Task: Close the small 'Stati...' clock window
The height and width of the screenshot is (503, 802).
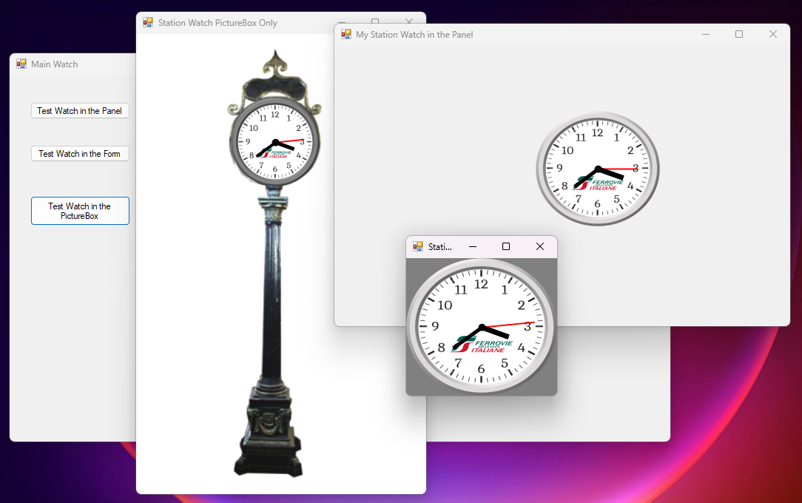Action: [539, 247]
